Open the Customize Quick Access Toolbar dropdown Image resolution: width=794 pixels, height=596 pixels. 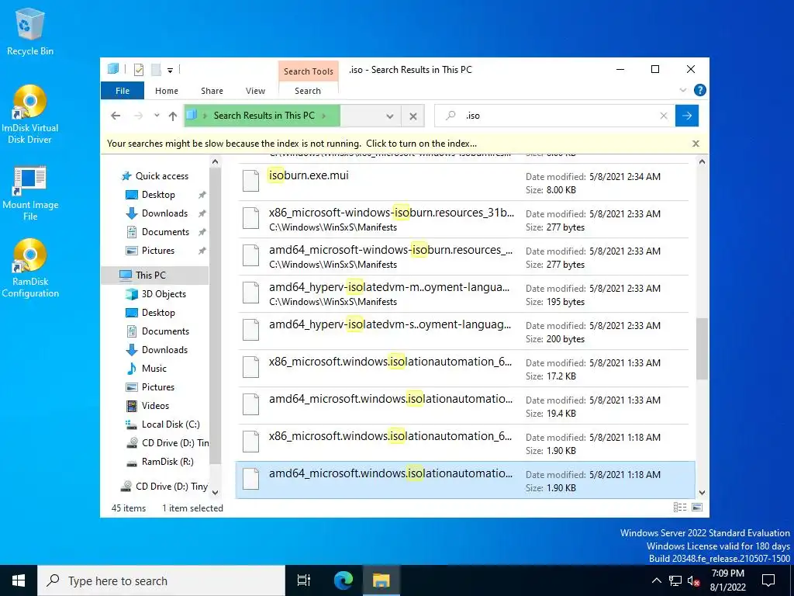tap(170, 71)
